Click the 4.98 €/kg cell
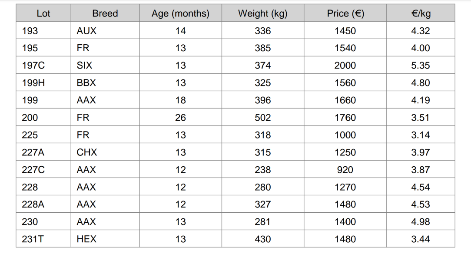 point(421,222)
